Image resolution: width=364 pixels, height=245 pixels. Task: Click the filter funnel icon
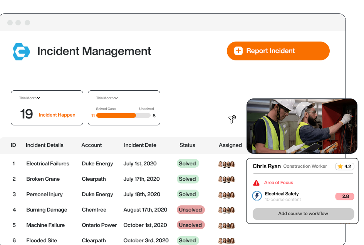coord(232,120)
